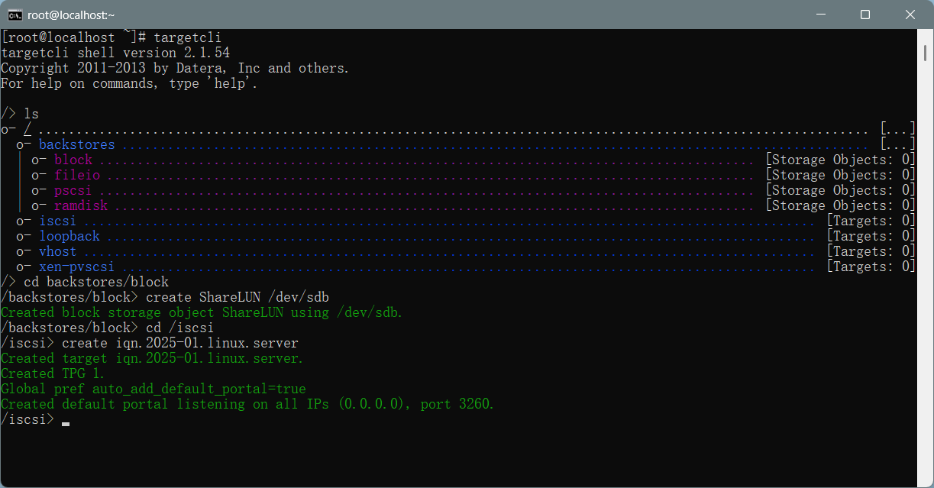Select the ramdisk backstore node

[x=81, y=205]
